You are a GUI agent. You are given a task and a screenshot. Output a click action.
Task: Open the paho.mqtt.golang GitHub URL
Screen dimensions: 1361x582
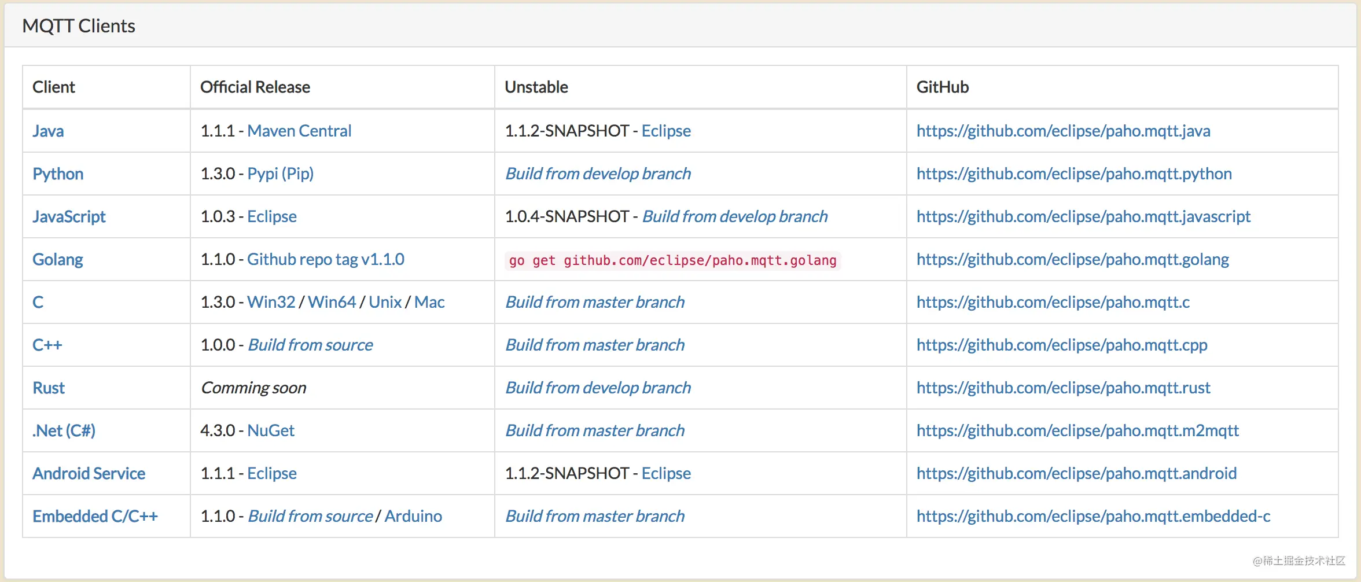pyautogui.click(x=1073, y=259)
